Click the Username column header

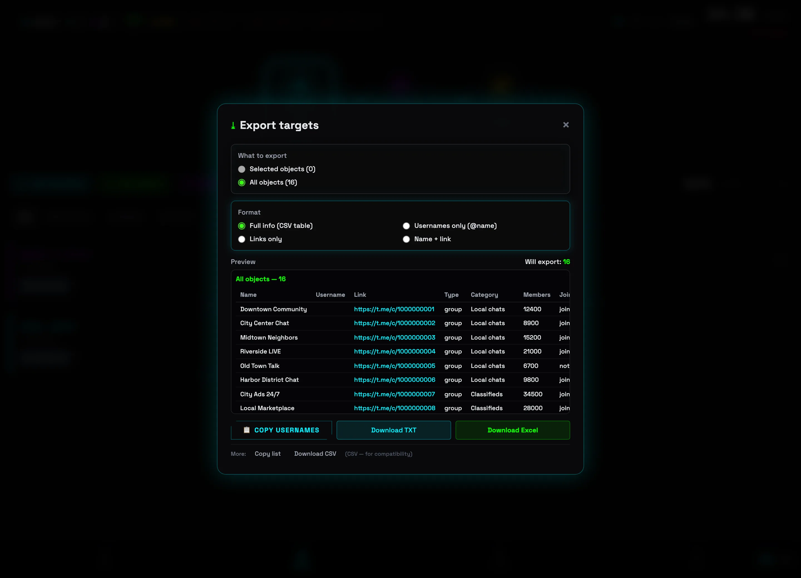330,295
